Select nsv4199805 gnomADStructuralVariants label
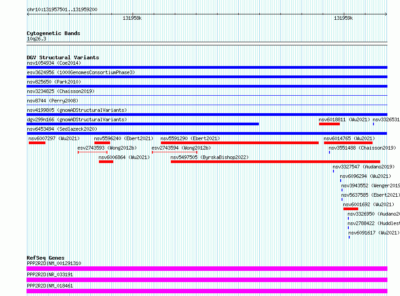The image size is (400, 296). (x=77, y=110)
